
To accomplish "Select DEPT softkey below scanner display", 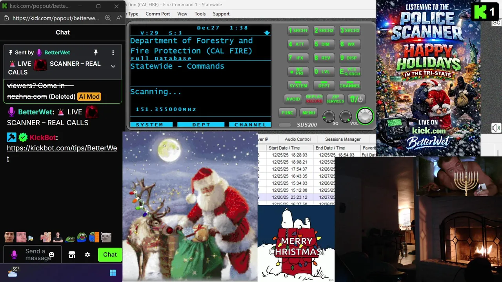I will 201,125.
